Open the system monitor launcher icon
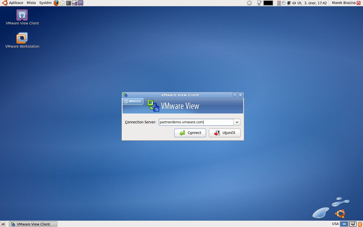Viewport: 363px width, 227px height. (x=74, y=3)
